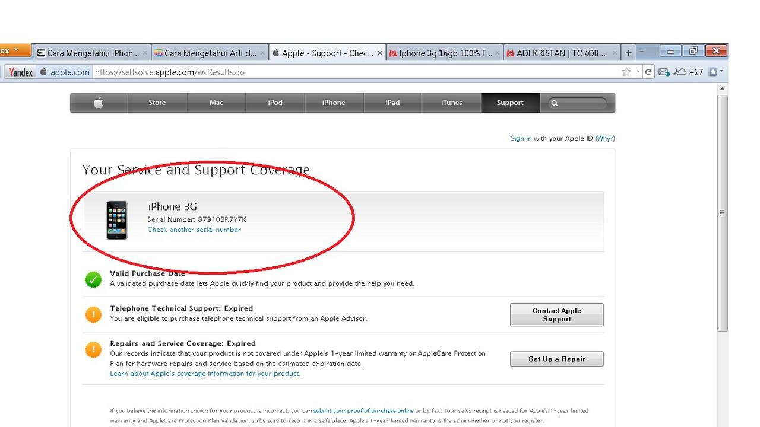Open a new tab with plus button
760x427 pixels.
click(x=629, y=53)
